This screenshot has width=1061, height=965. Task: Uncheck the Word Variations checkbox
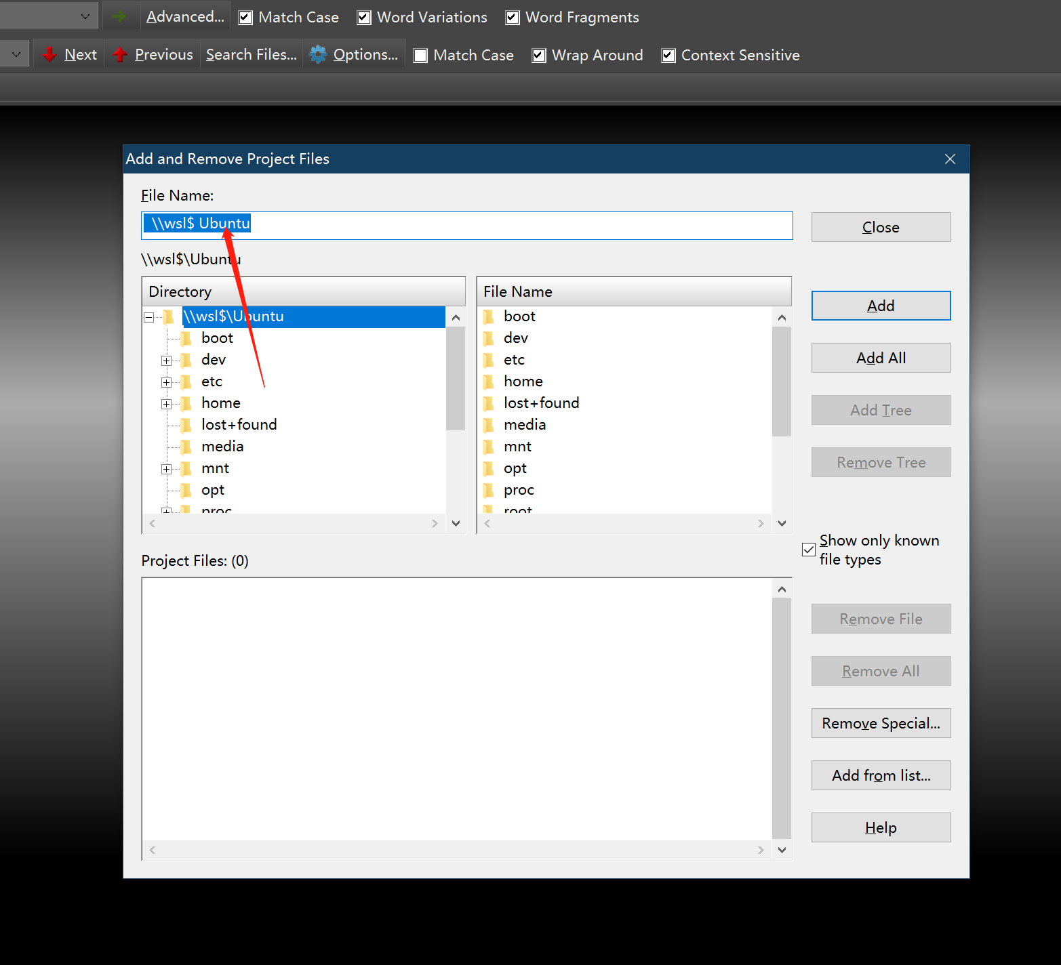click(363, 17)
